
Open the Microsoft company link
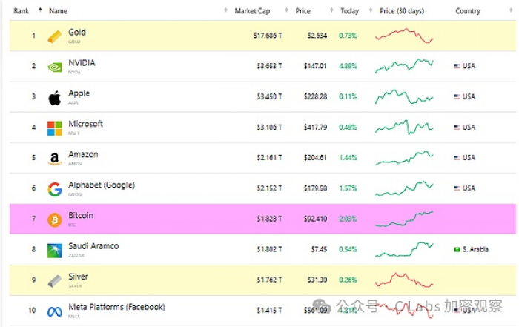(86, 124)
